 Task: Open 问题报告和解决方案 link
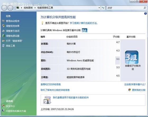coord(16,111)
